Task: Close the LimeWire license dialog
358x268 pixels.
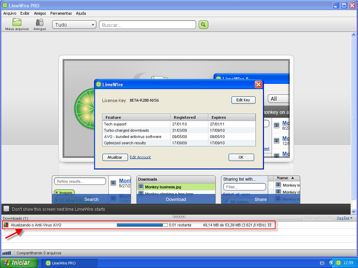Action: point(258,85)
